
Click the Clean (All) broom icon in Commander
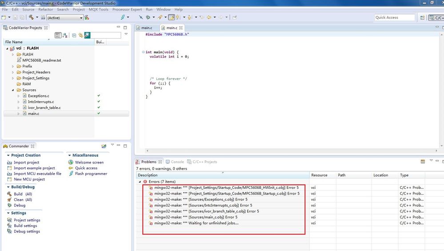(9, 200)
